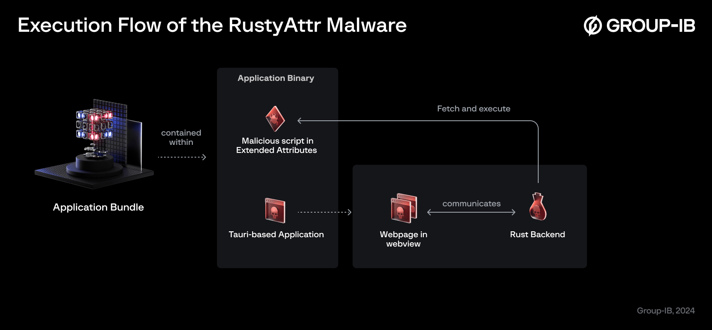This screenshot has height=330, width=712.
Task: Click the "GROUP-IB" brand wordmark text
Action: [651, 26]
